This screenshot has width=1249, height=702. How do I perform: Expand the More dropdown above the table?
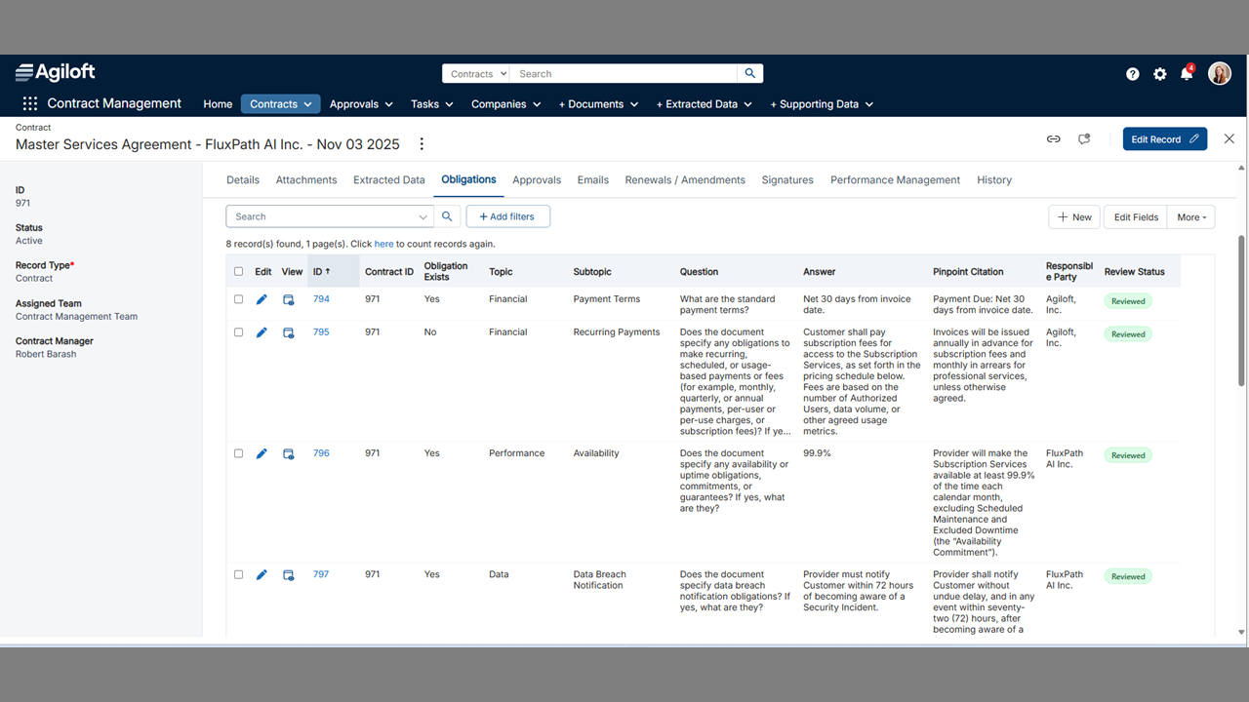[x=1190, y=216]
